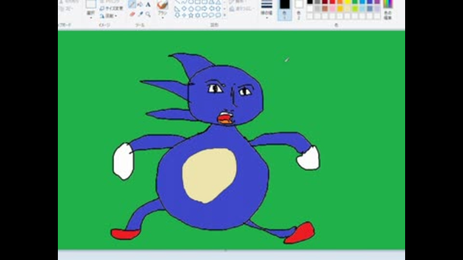
Task: Pick the cloud callout shape
Action: click(x=218, y=15)
